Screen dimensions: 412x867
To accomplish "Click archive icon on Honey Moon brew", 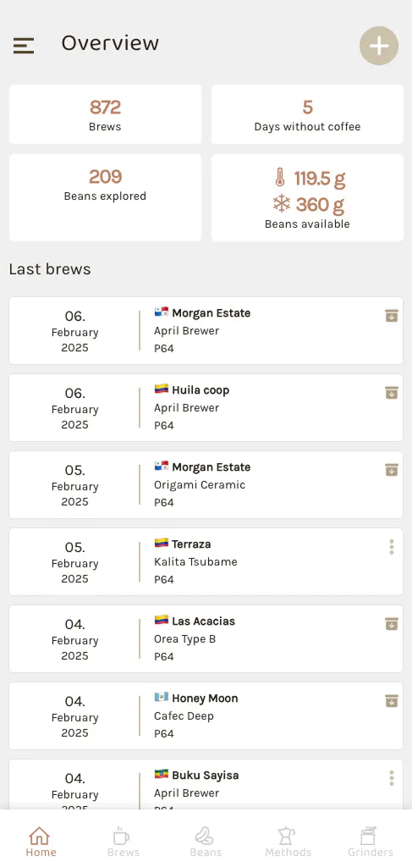I will click(392, 700).
